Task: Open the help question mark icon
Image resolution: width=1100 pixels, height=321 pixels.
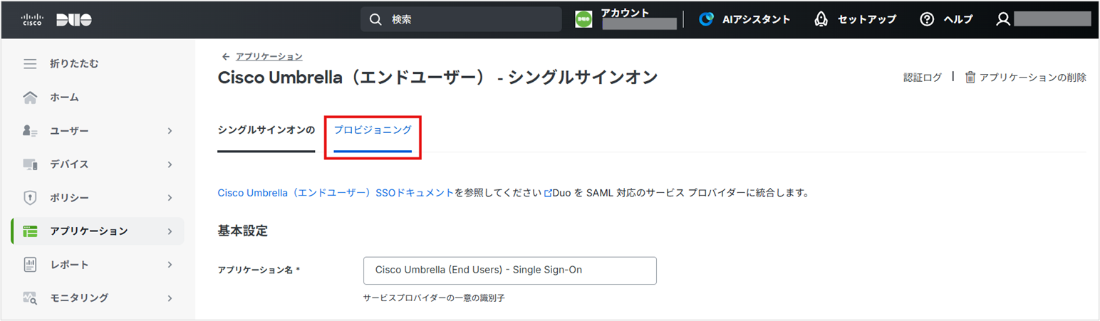Action: (927, 19)
